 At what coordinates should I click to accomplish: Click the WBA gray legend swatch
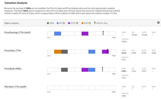(x=48, y=23)
